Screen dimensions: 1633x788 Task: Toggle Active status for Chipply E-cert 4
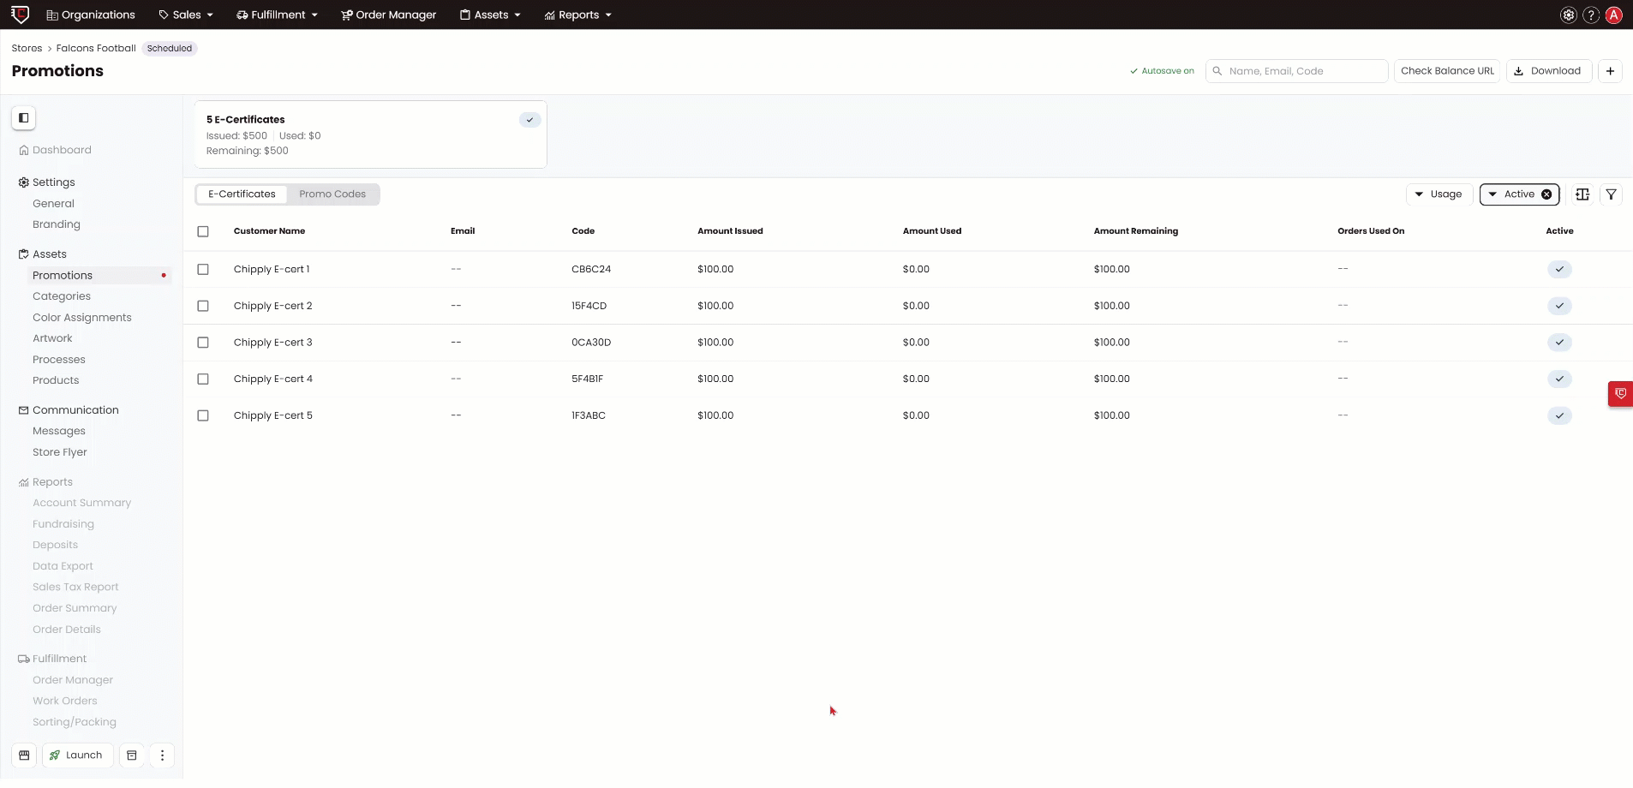tap(1559, 379)
